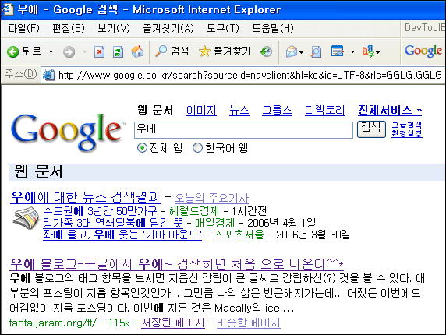Viewport: 446px width, 335px height.
Task: Open the 도구(T) menu
Action: point(223,28)
